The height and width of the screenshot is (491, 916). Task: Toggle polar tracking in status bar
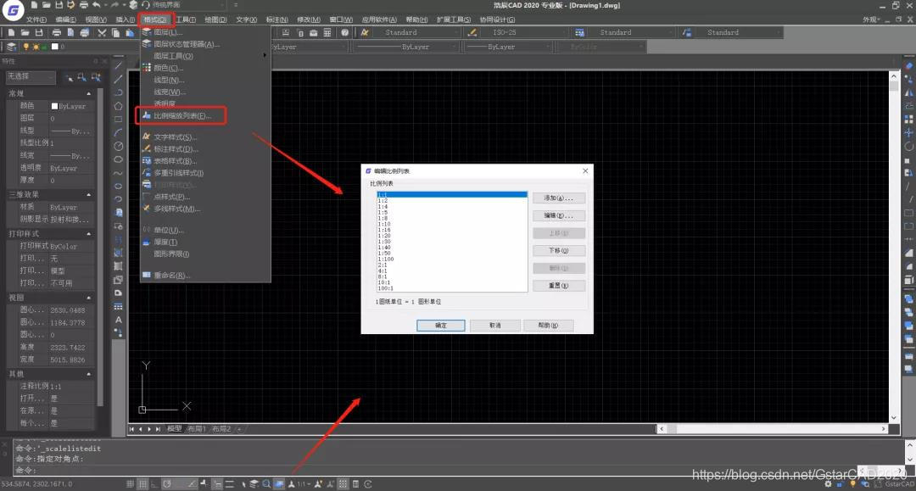(167, 484)
